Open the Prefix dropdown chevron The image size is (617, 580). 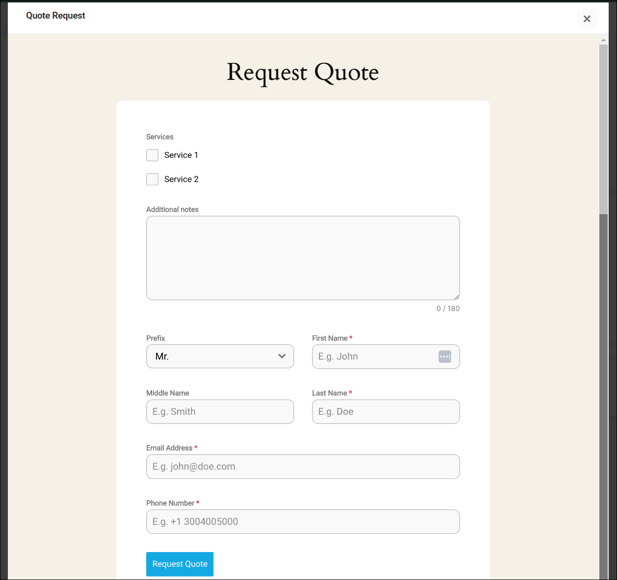tap(282, 356)
